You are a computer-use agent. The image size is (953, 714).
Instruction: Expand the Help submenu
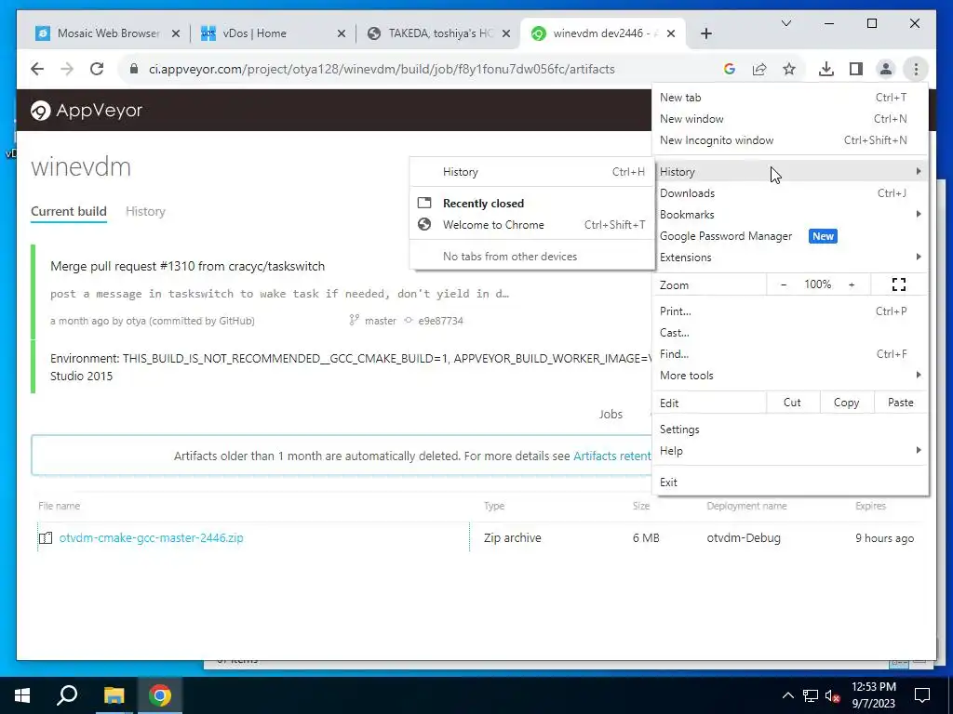click(x=789, y=451)
